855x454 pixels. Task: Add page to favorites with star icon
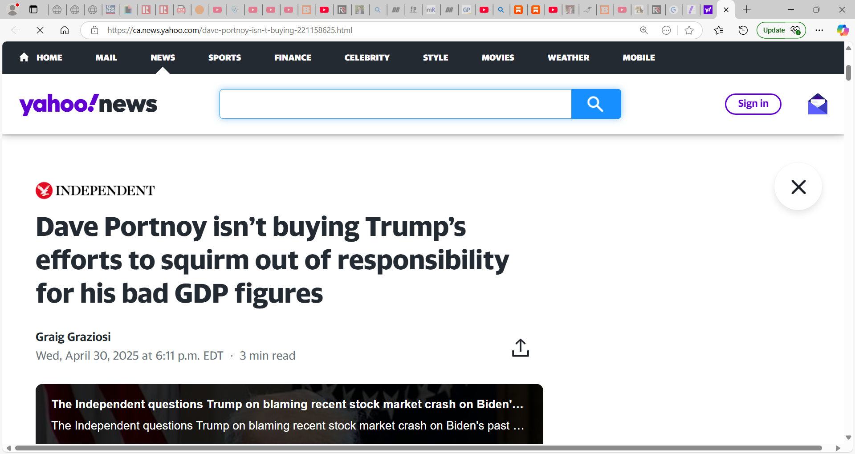coord(689,30)
